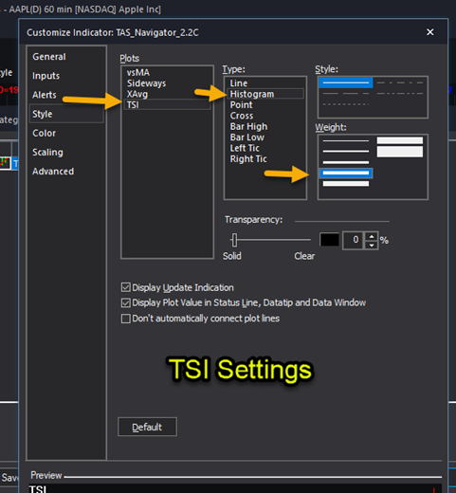Decrease transparency percent with down arrow
This screenshot has height=493, width=456.
click(x=372, y=245)
